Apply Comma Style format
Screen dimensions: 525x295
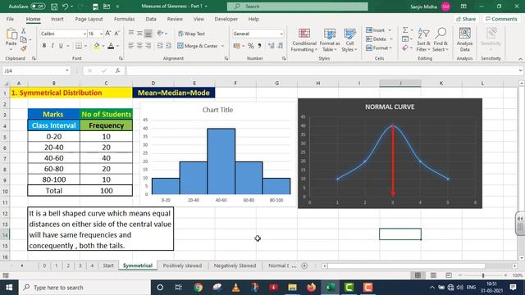pos(259,46)
